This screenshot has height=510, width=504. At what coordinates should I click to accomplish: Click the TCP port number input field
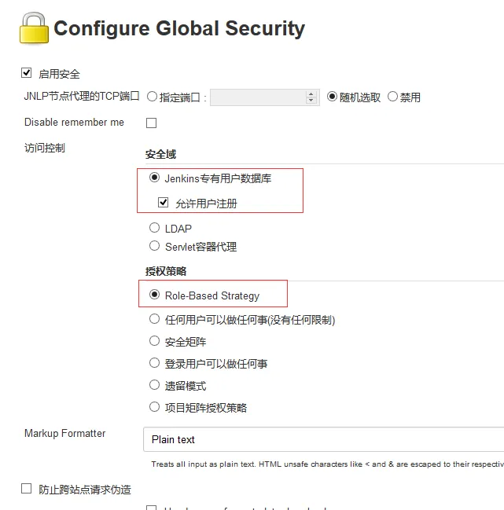click(x=258, y=97)
